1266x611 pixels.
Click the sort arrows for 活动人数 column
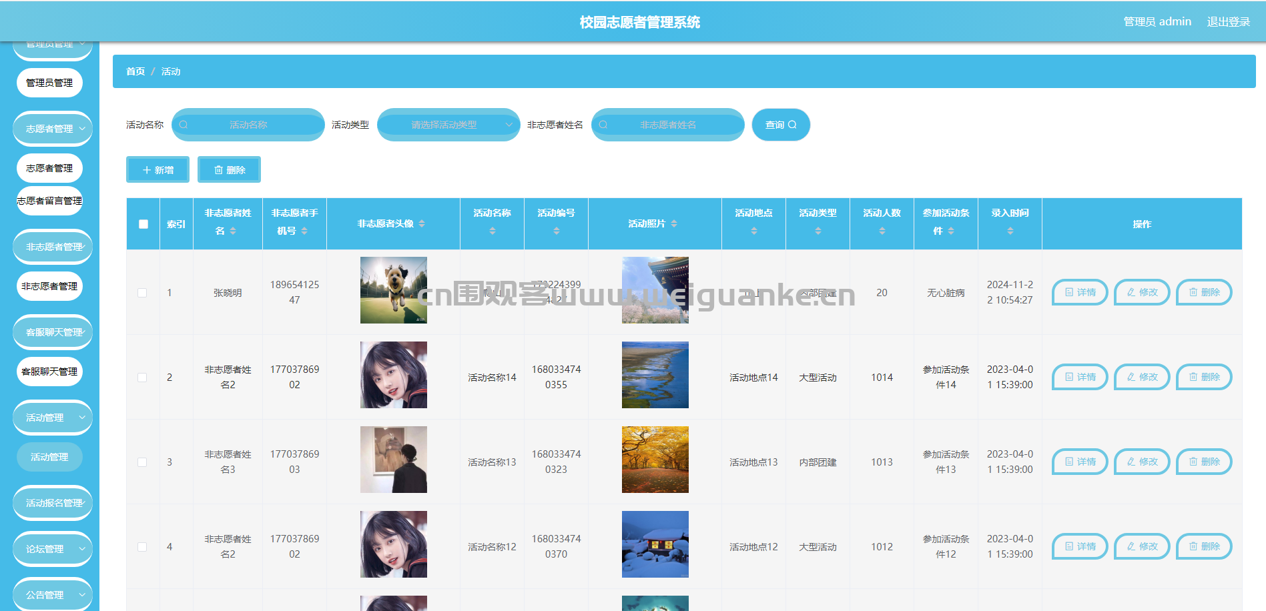(x=882, y=231)
